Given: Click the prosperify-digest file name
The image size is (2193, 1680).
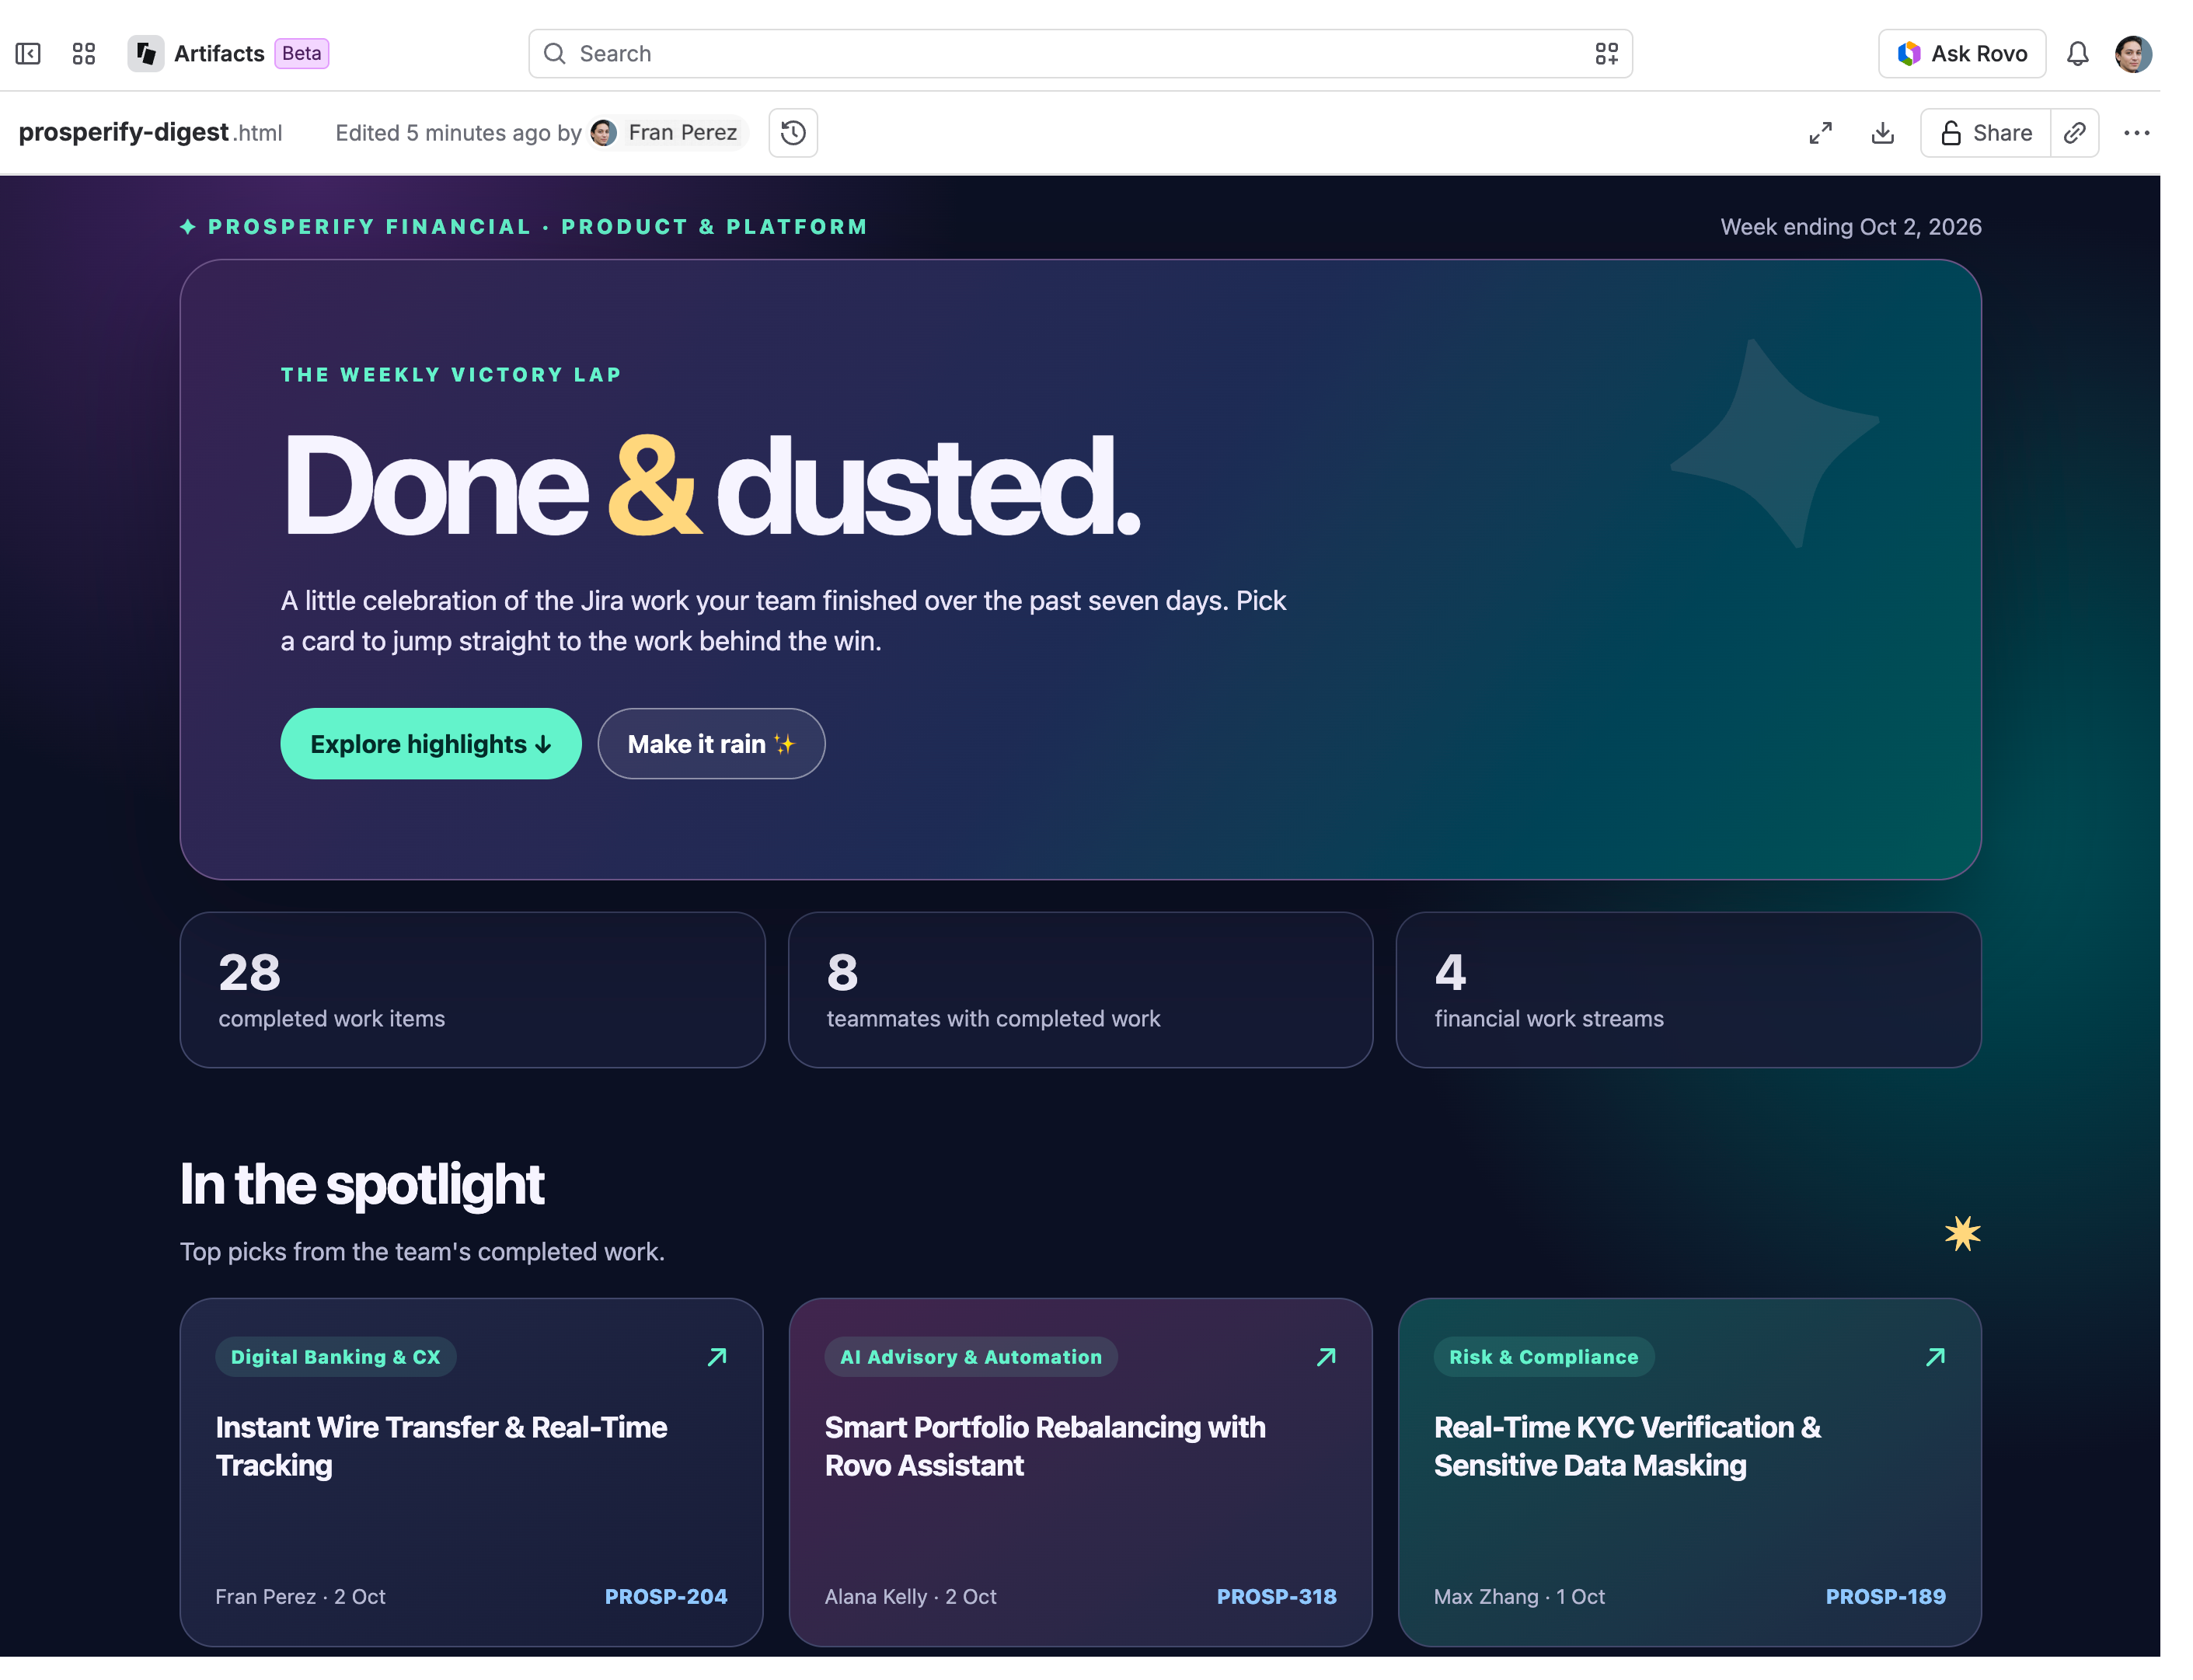Looking at the screenshot, I should (x=150, y=132).
